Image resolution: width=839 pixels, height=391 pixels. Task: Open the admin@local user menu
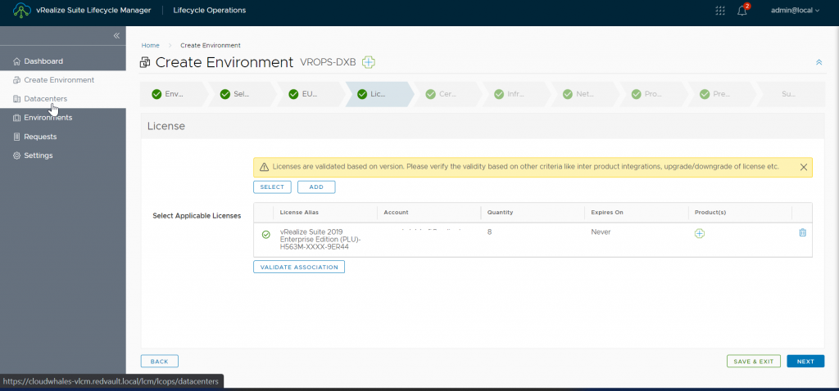(x=795, y=10)
